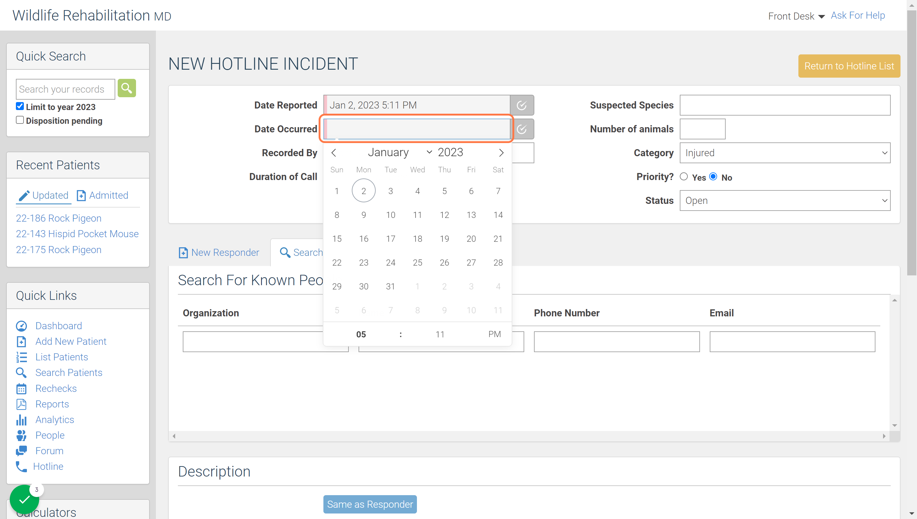The height and width of the screenshot is (519, 917).
Task: Select January 15 in the calendar
Action: [x=337, y=238]
